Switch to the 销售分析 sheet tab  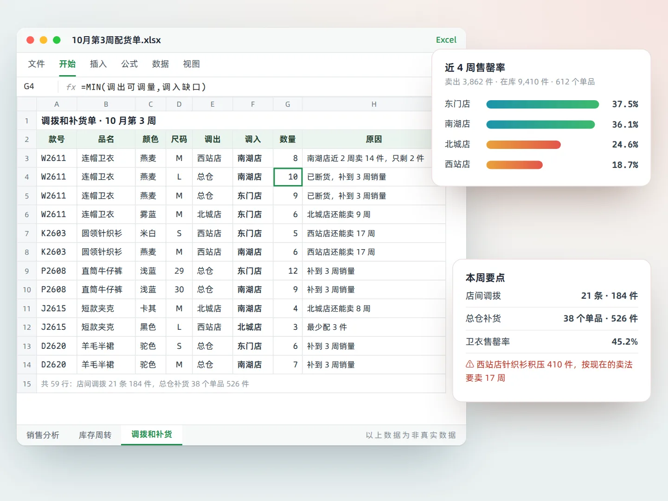pos(43,435)
